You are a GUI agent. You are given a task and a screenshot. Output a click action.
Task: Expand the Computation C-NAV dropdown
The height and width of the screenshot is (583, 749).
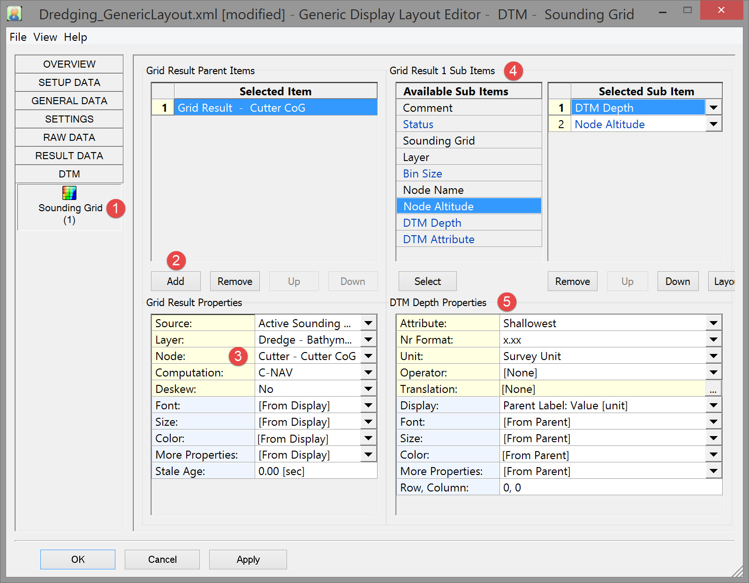369,373
